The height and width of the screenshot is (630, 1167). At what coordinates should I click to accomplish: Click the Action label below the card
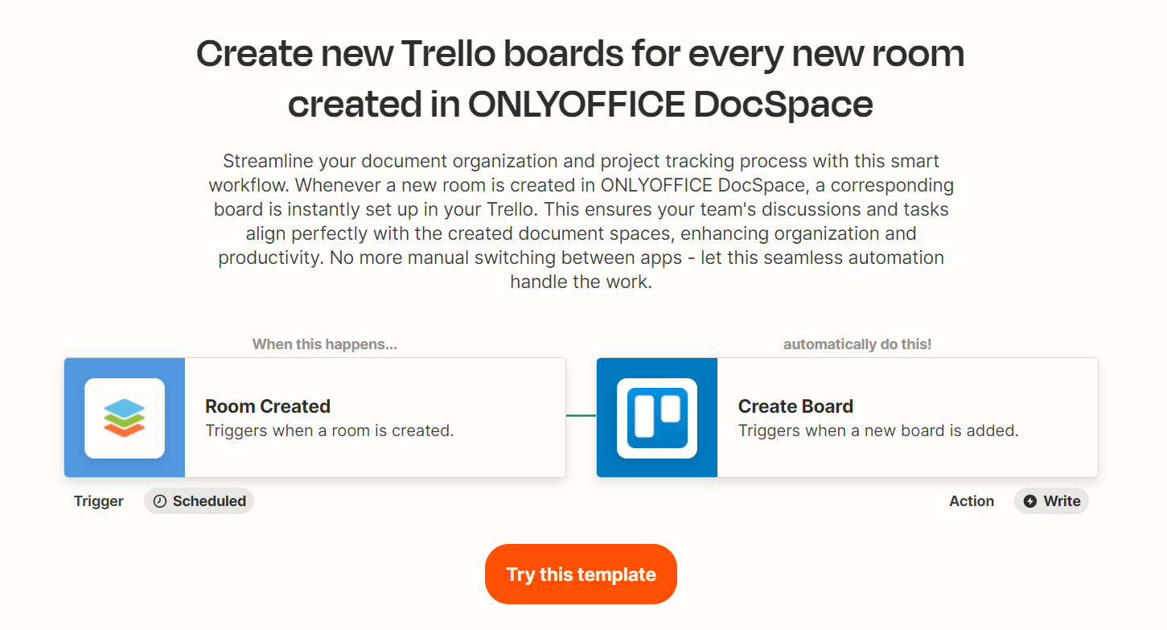pos(972,501)
